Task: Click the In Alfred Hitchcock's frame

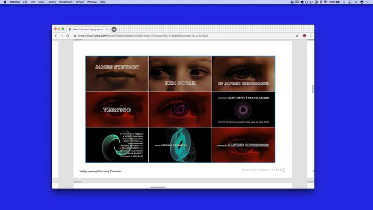Action: click(x=243, y=74)
